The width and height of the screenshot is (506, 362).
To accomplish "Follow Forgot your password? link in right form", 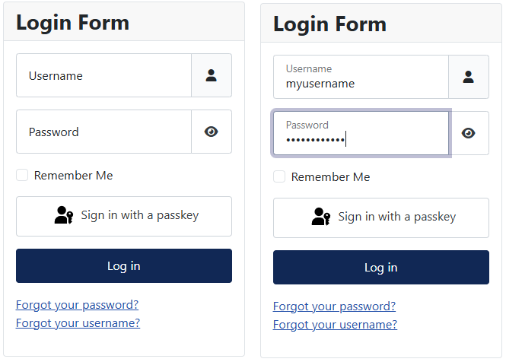I will point(334,306).
